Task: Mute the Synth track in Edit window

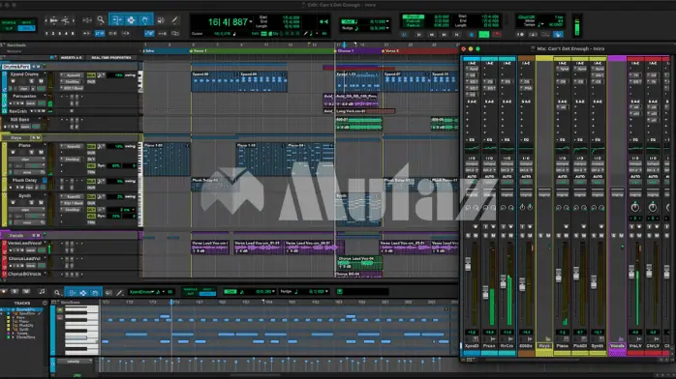Action: [41, 203]
